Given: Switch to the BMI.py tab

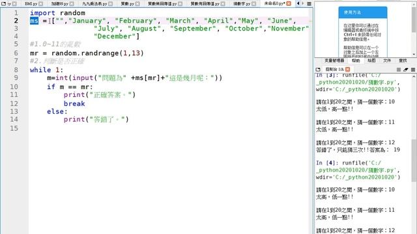Looking at the screenshot, I should point(31,4).
